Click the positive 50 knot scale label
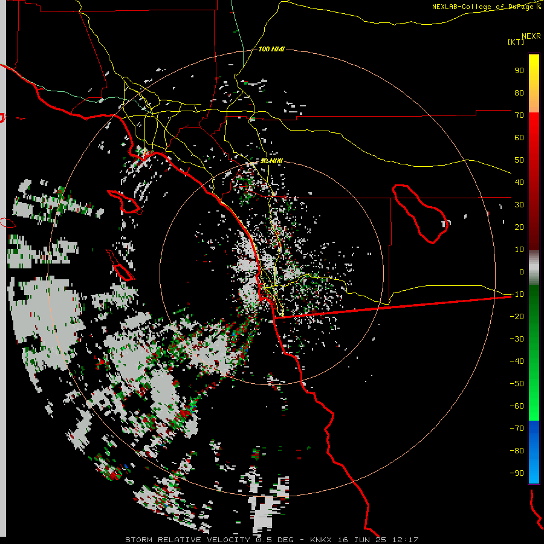 519,160
